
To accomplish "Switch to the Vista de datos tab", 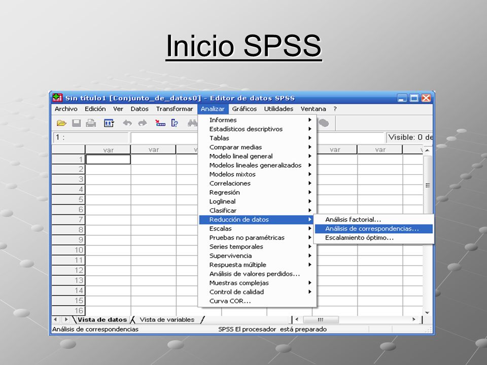I will (102, 320).
